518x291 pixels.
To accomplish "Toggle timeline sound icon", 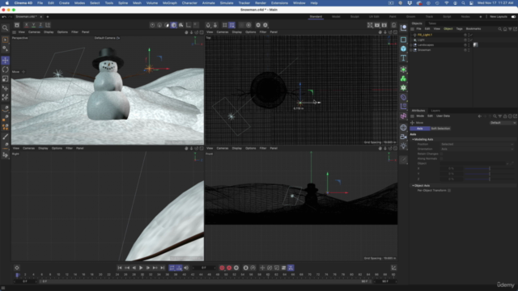I will click(186, 268).
